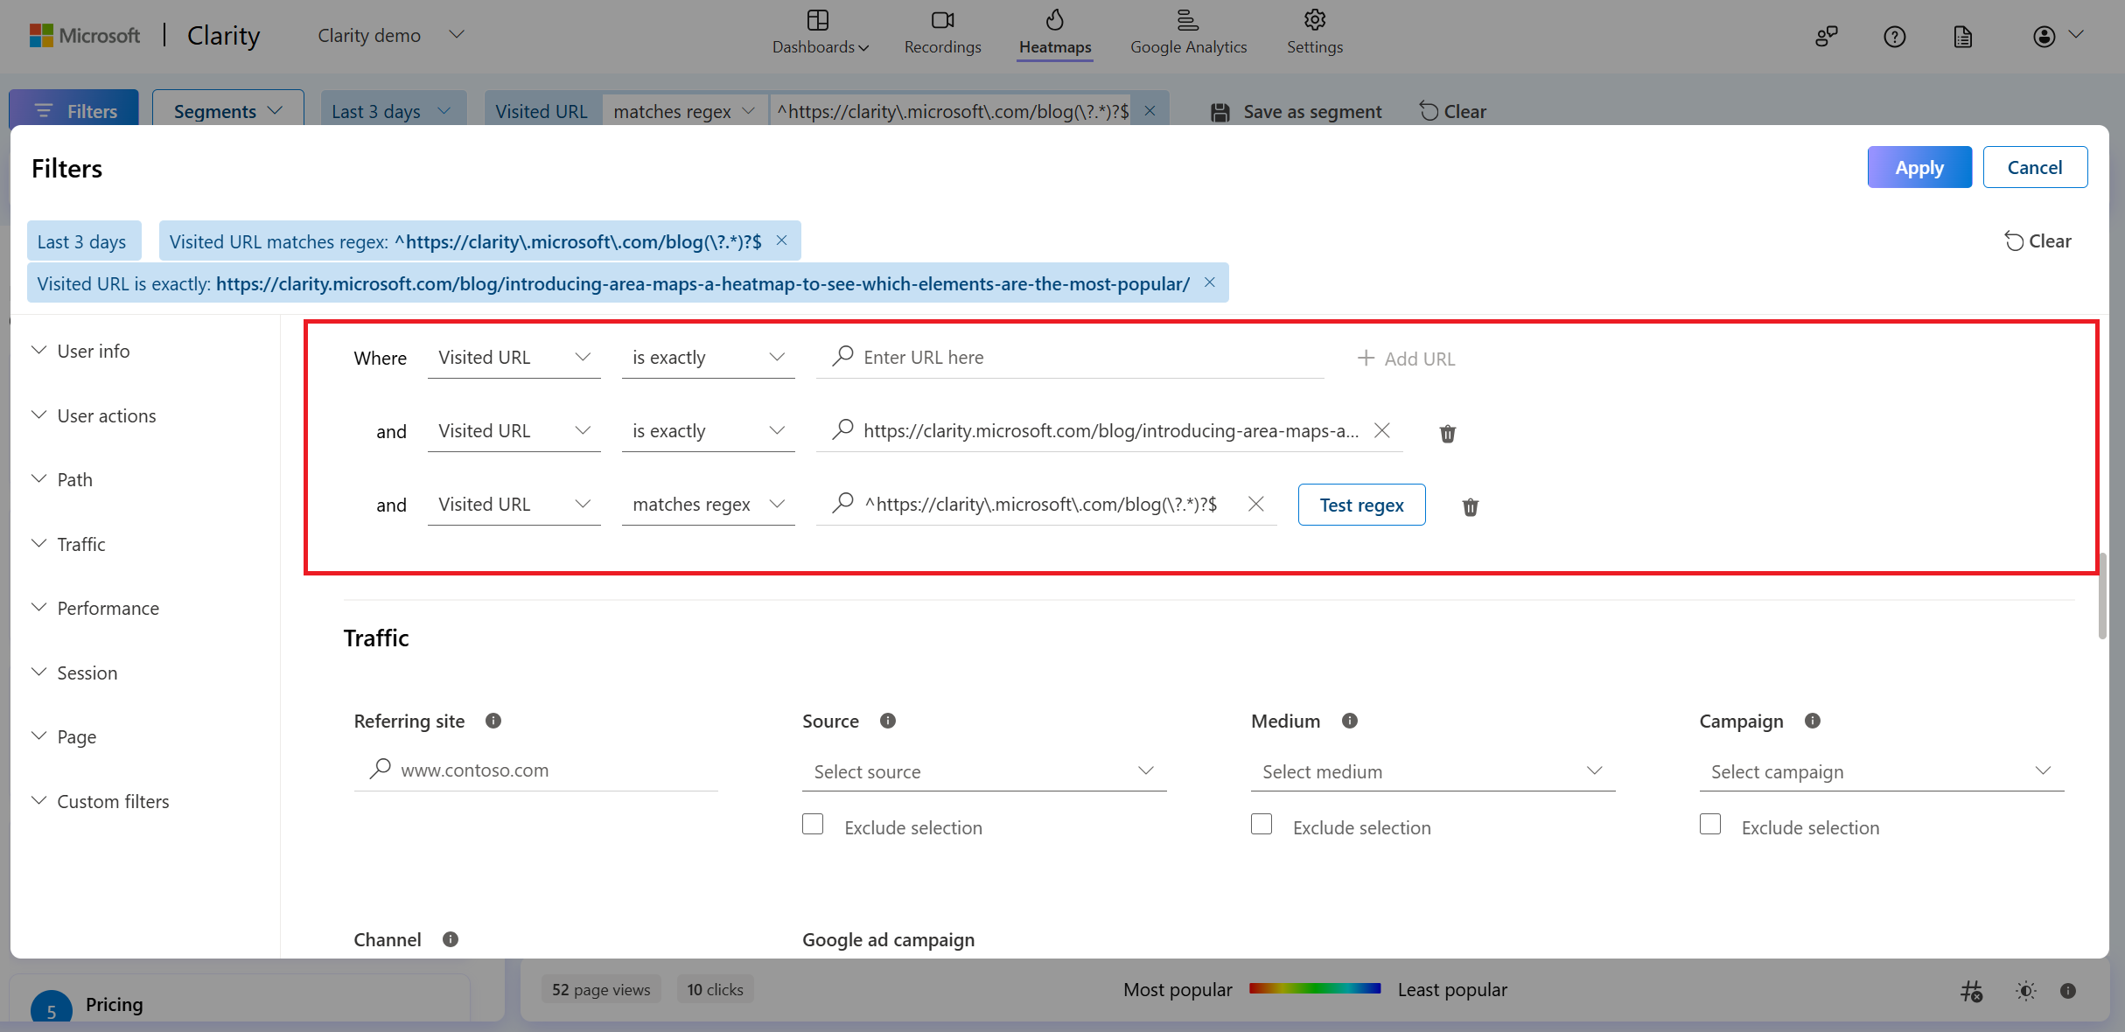Open the help question mark icon
2125x1032 pixels.
(x=1894, y=37)
